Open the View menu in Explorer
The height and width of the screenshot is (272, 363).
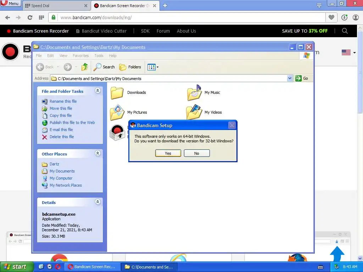click(x=63, y=56)
